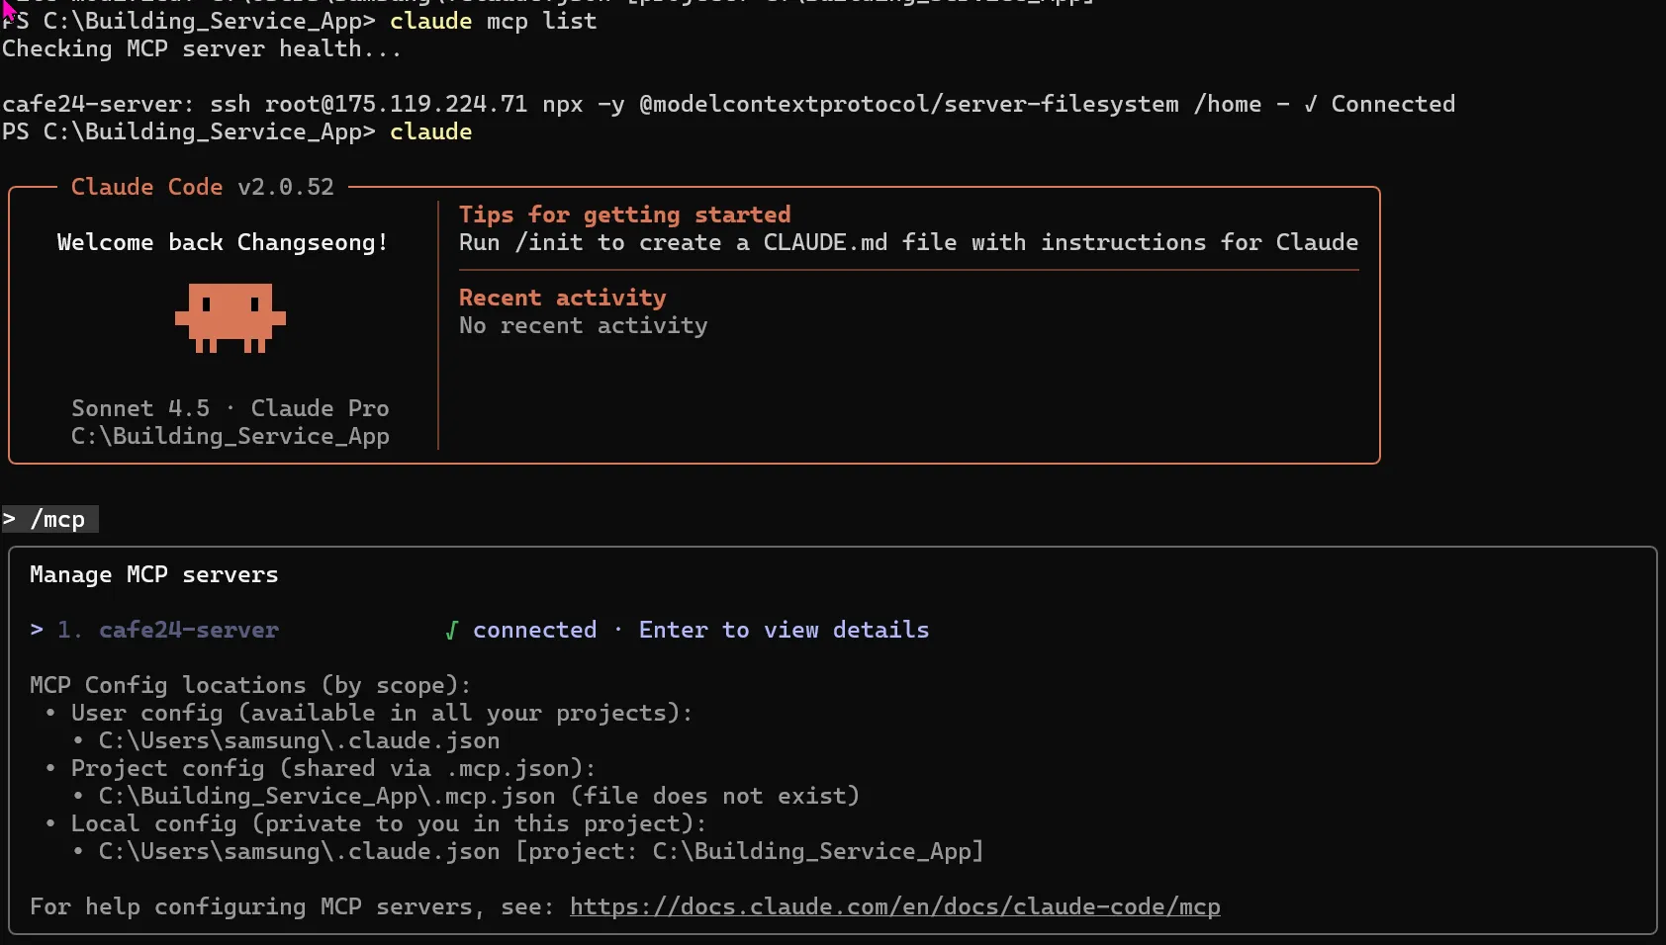Viewport: 1666px width, 945px height.
Task: Click the Sonnet 4.5 Claude Pro label
Action: tap(230, 409)
